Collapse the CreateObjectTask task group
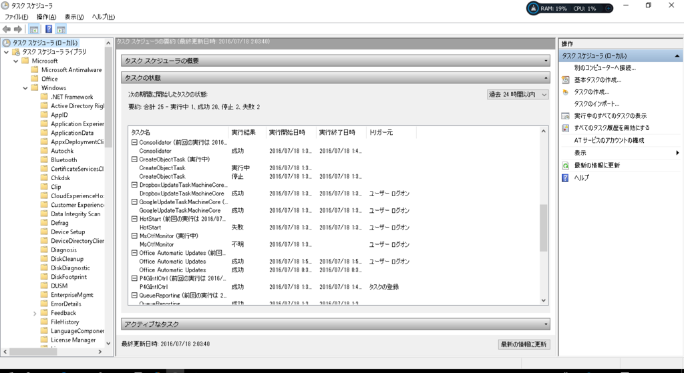The width and height of the screenshot is (684, 373). 135,159
